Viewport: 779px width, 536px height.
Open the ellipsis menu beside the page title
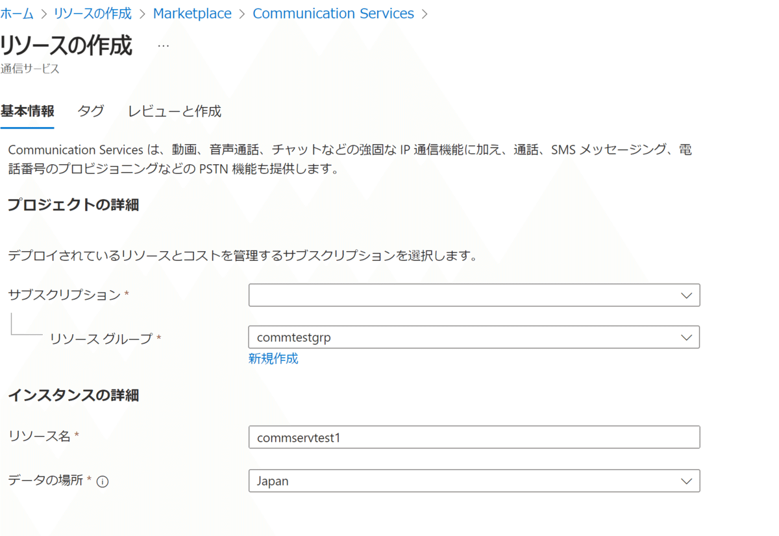pyautogui.click(x=164, y=46)
